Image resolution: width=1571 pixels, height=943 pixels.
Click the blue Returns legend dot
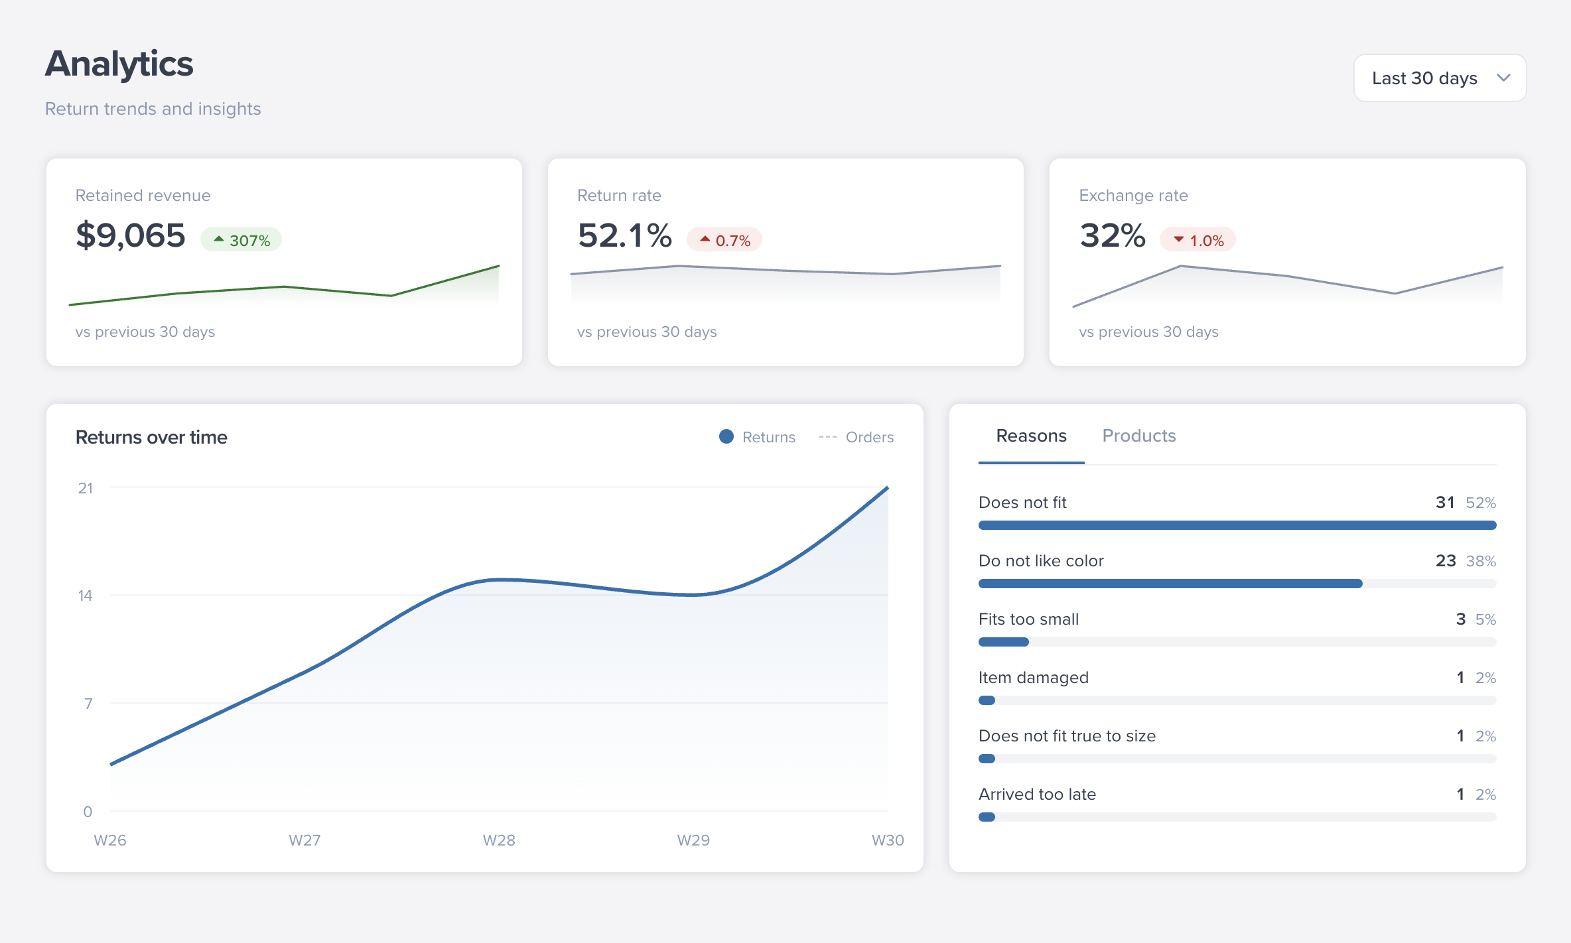(x=726, y=436)
